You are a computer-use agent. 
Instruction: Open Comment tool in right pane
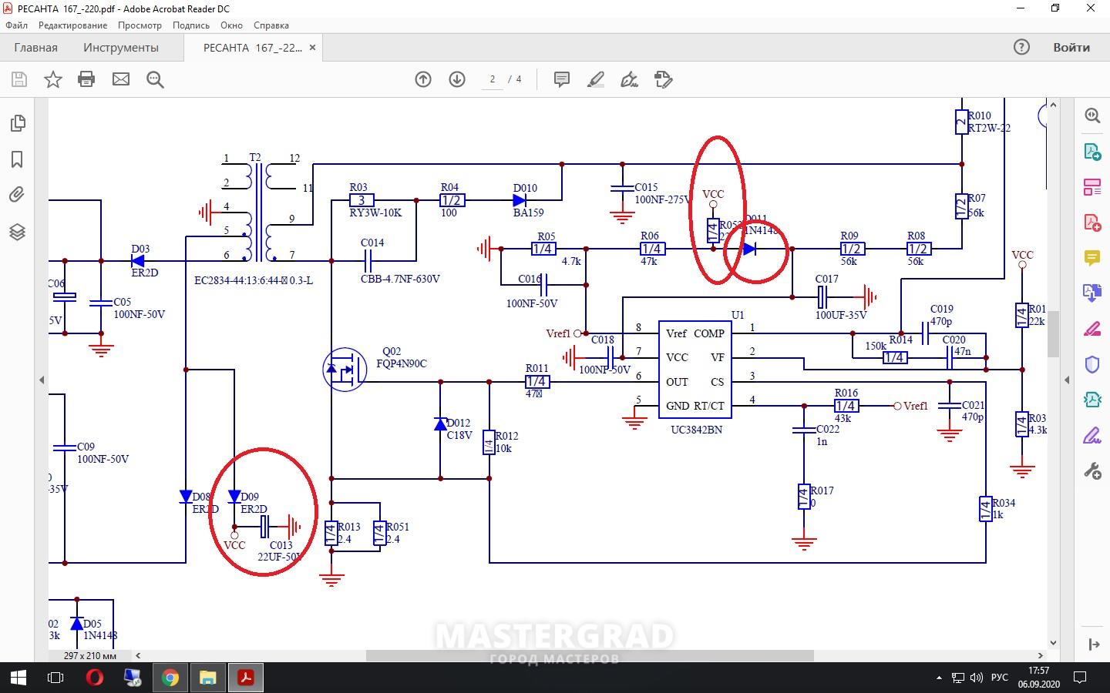click(x=1092, y=258)
